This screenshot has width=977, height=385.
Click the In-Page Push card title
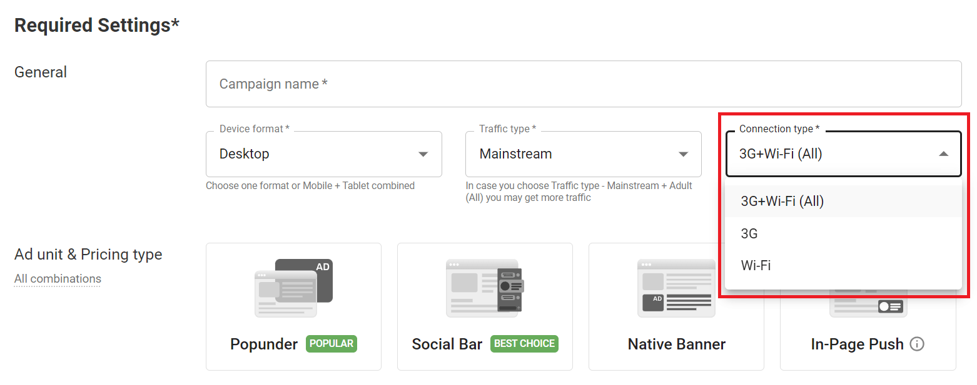pyautogui.click(x=857, y=344)
